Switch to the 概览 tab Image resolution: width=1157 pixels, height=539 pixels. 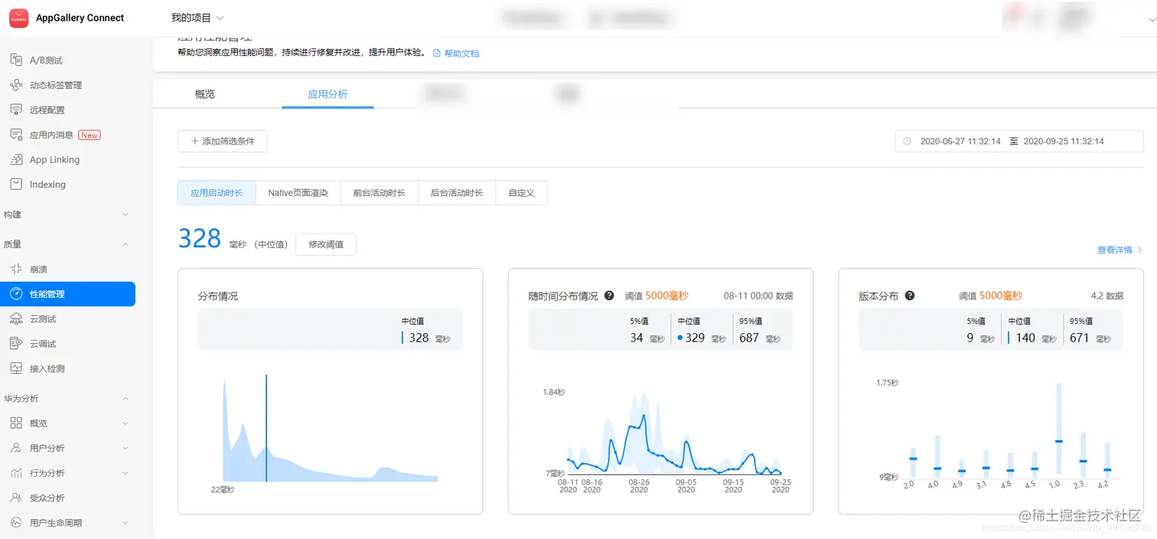tap(204, 94)
